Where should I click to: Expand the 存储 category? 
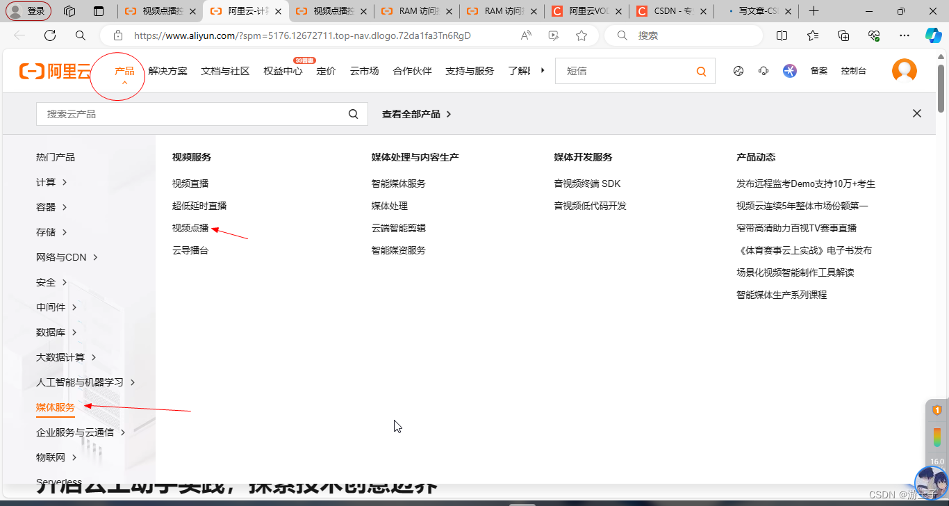pos(51,232)
